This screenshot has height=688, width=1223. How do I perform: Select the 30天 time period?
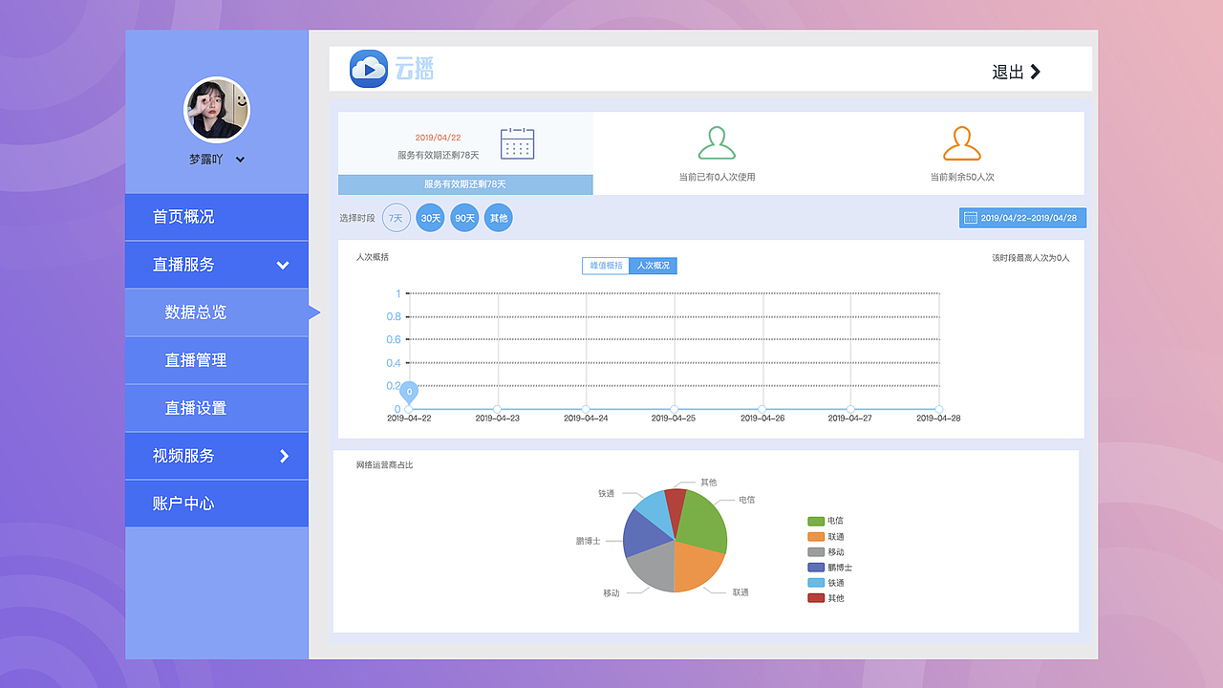click(x=431, y=218)
